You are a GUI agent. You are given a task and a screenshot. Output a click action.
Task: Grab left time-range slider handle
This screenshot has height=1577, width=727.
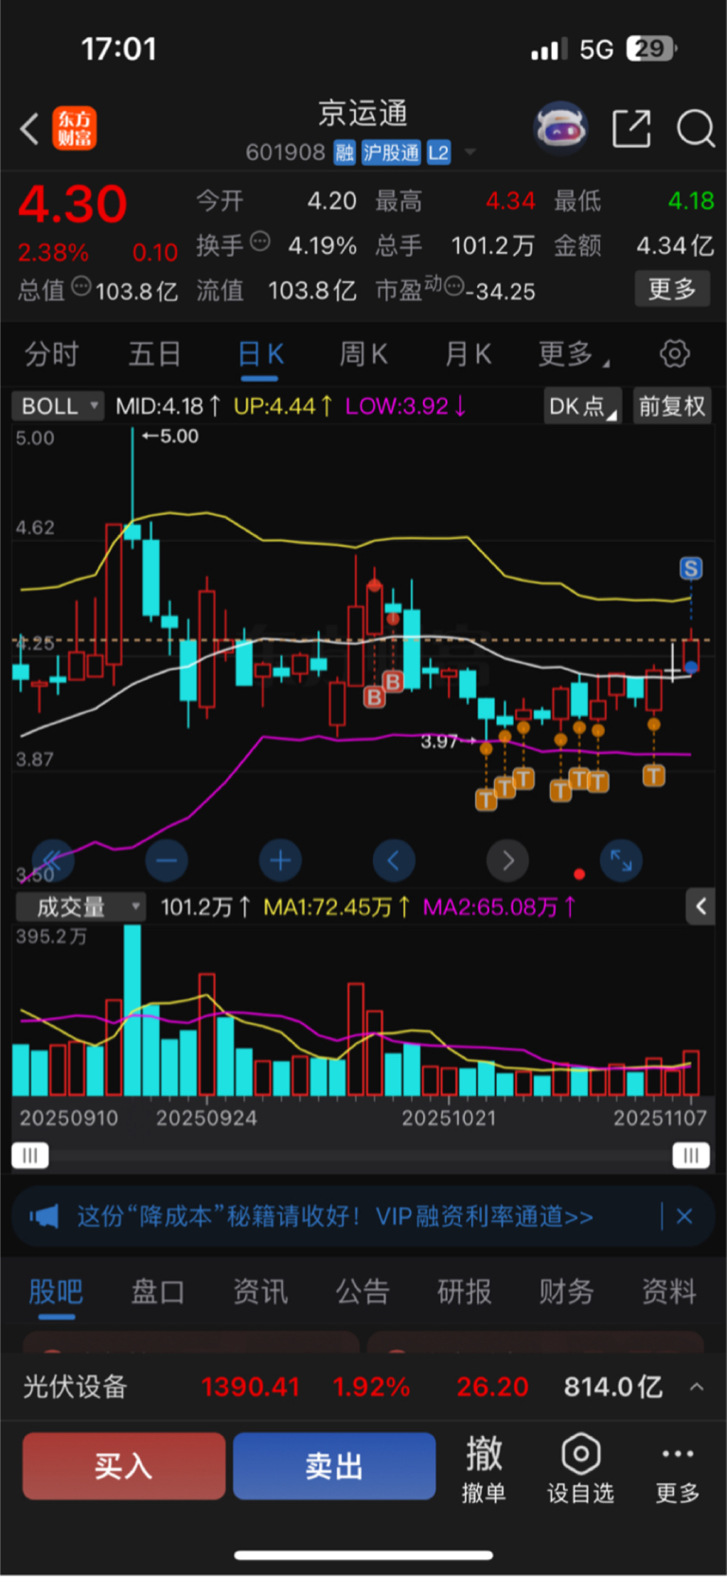coord(29,1156)
